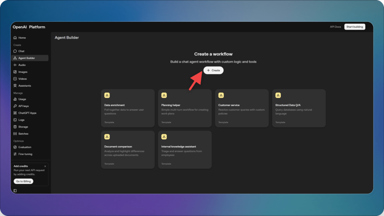Screen dimensions: 384x216
Task: Open Evaluation menu label
Action: [25, 147]
